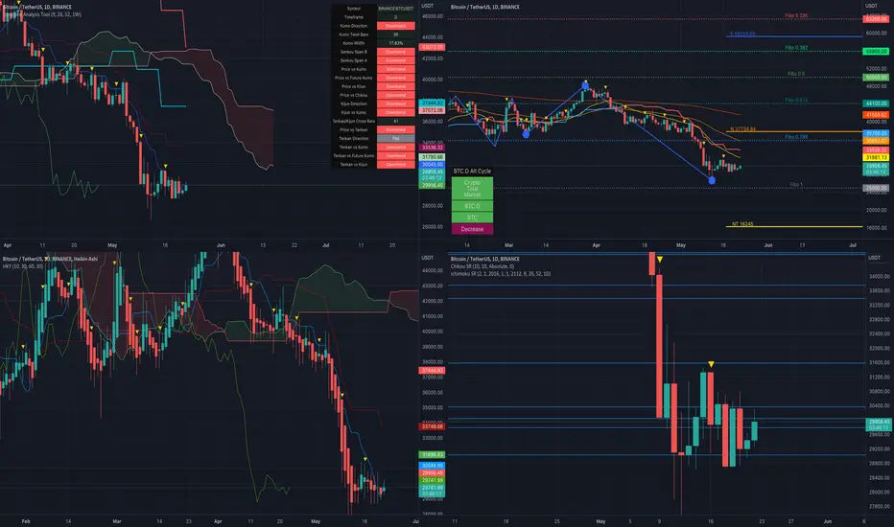The height and width of the screenshot is (527, 894).
Task: Click the Timeframe row label
Action: point(354,17)
